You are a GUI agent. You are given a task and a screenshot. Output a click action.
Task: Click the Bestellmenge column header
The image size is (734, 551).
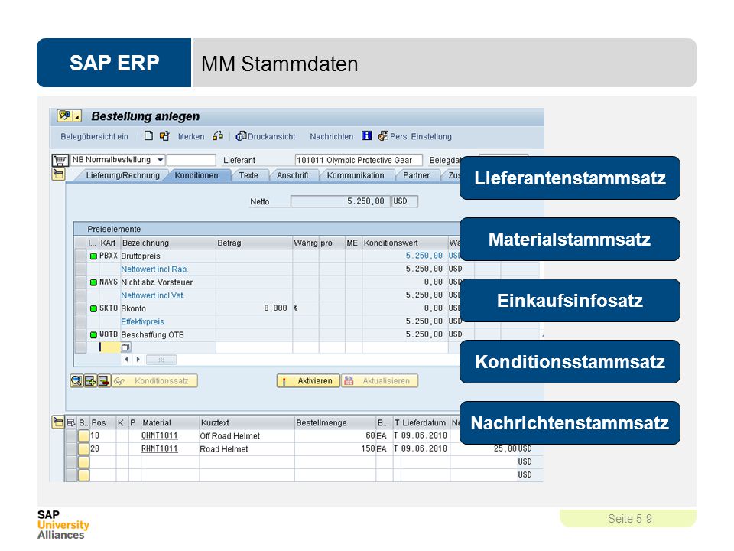[335, 422]
